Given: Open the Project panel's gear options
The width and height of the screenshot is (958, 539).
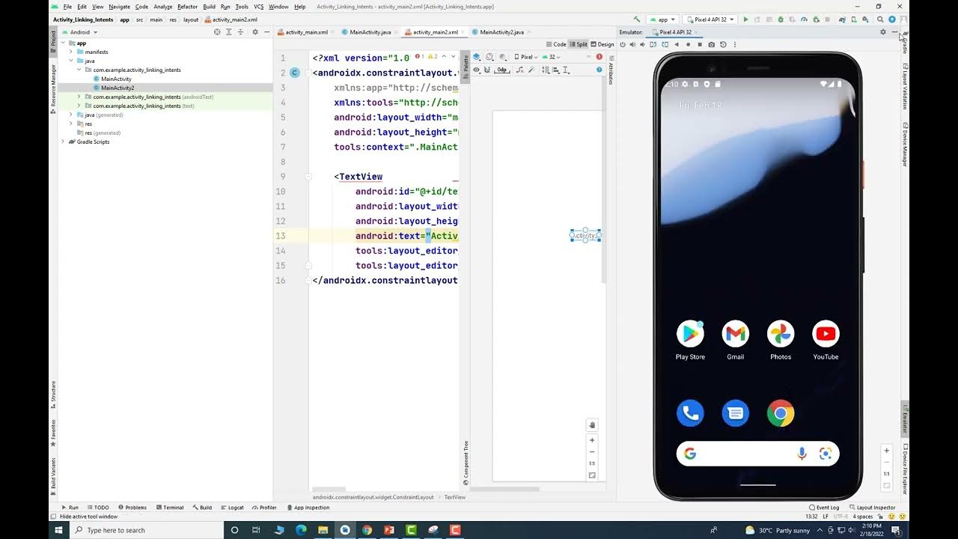Looking at the screenshot, I should (x=255, y=32).
